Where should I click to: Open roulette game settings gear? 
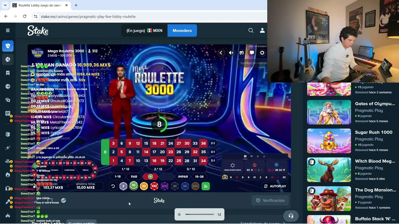pos(262,53)
